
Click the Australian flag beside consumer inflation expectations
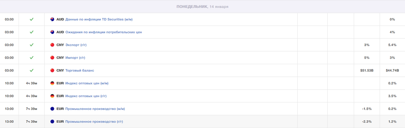pos(52,32)
